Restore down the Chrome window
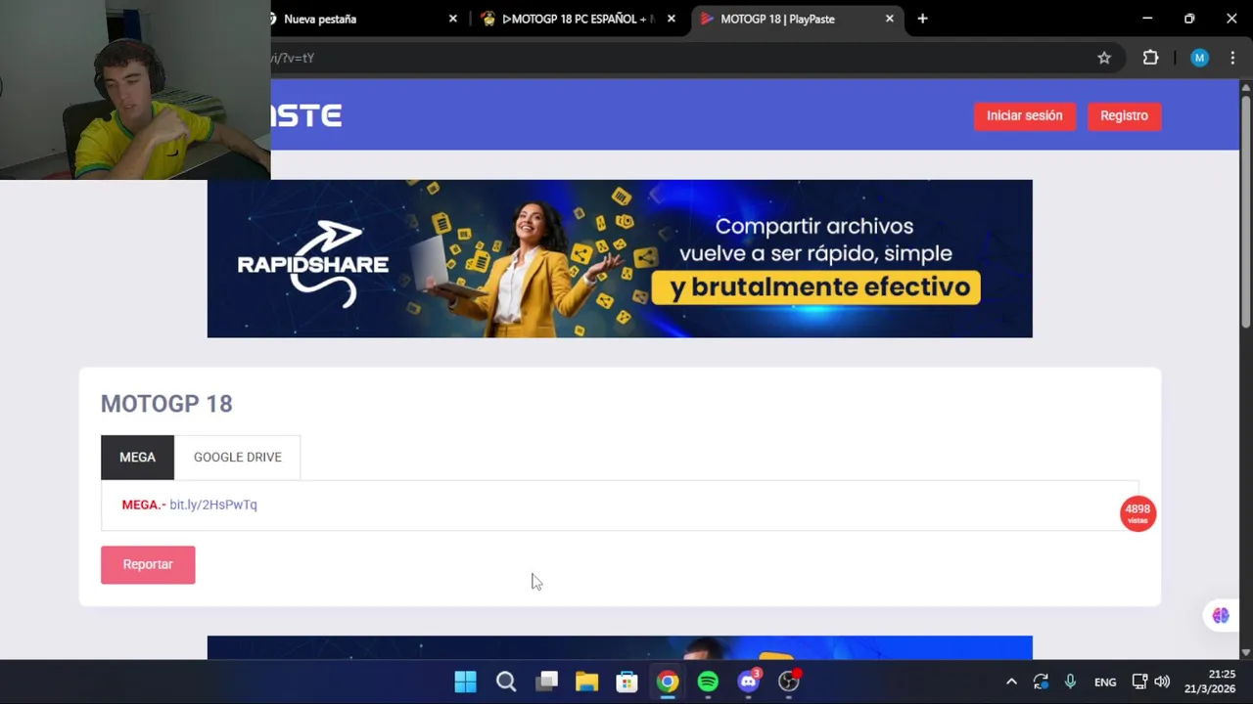The image size is (1253, 704). 1189,19
